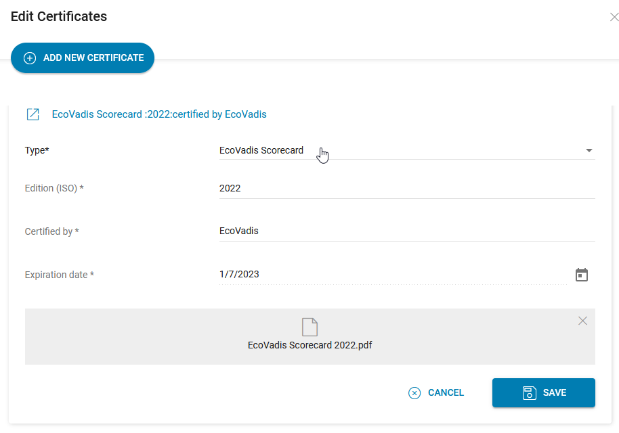Screen dimensions: 619x433
Task: Select the attached file thumbnail area
Action: point(309,336)
